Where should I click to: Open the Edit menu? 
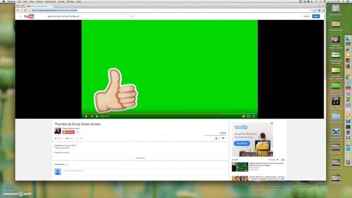tap(25, 1)
